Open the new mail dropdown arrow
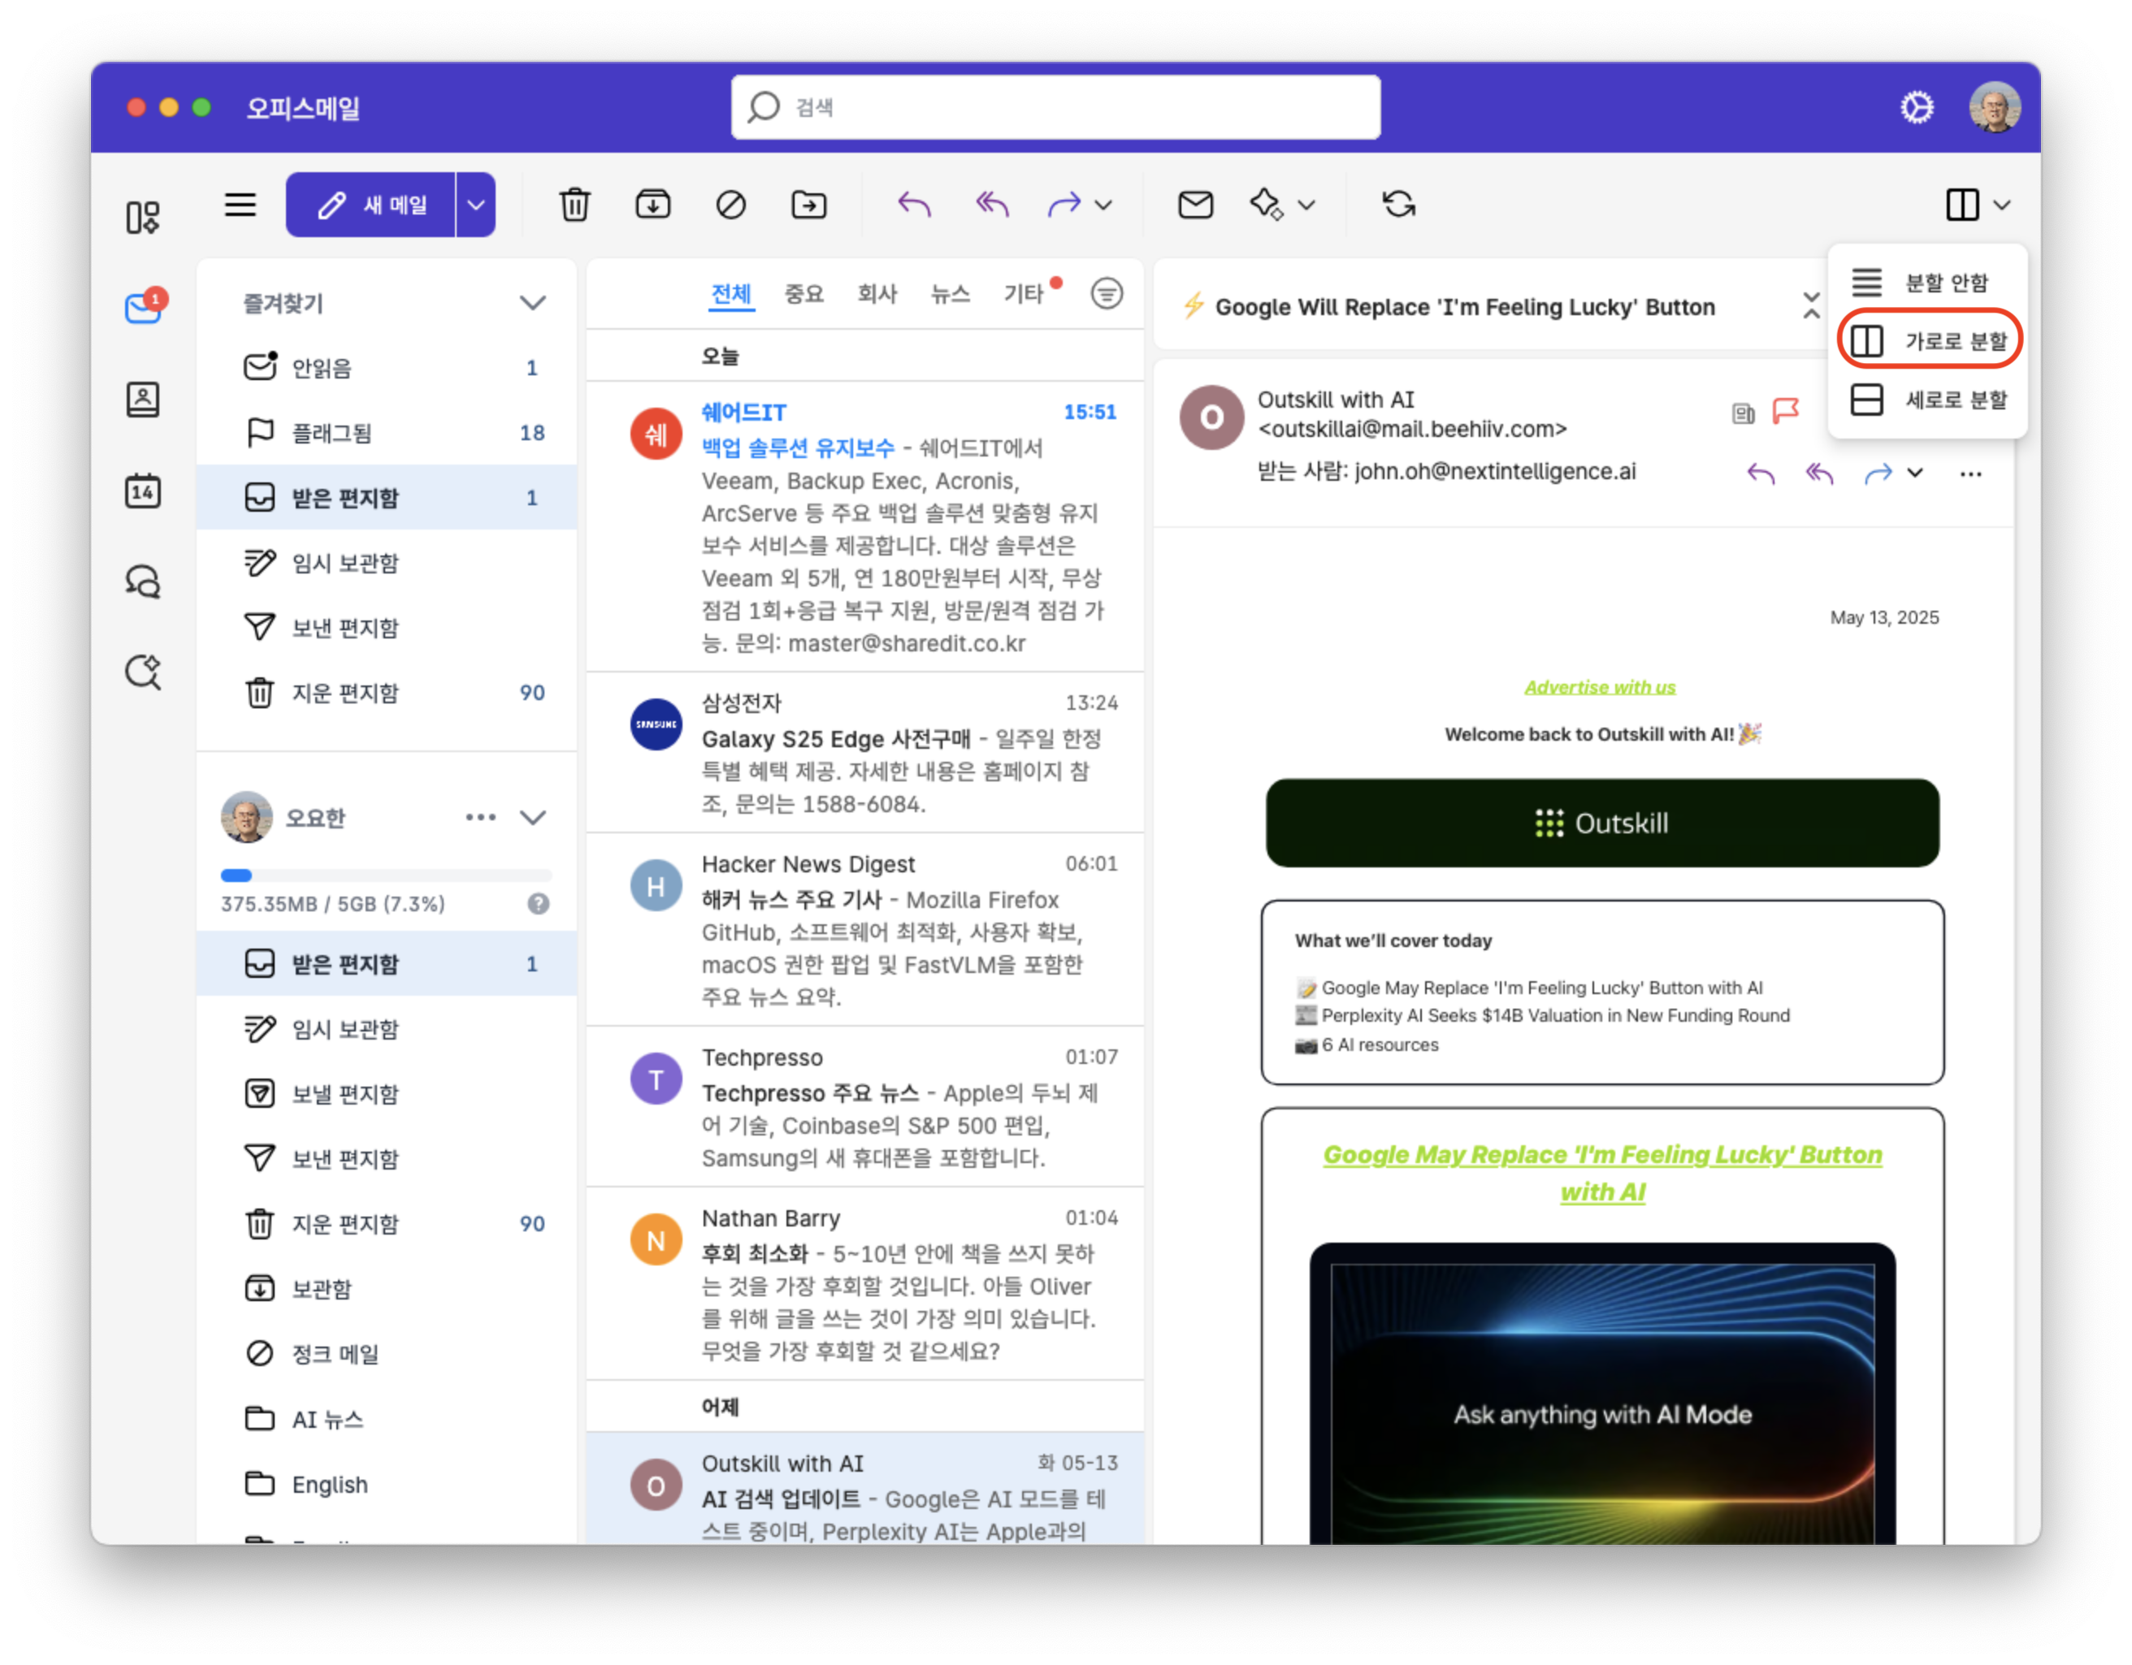 click(x=476, y=205)
